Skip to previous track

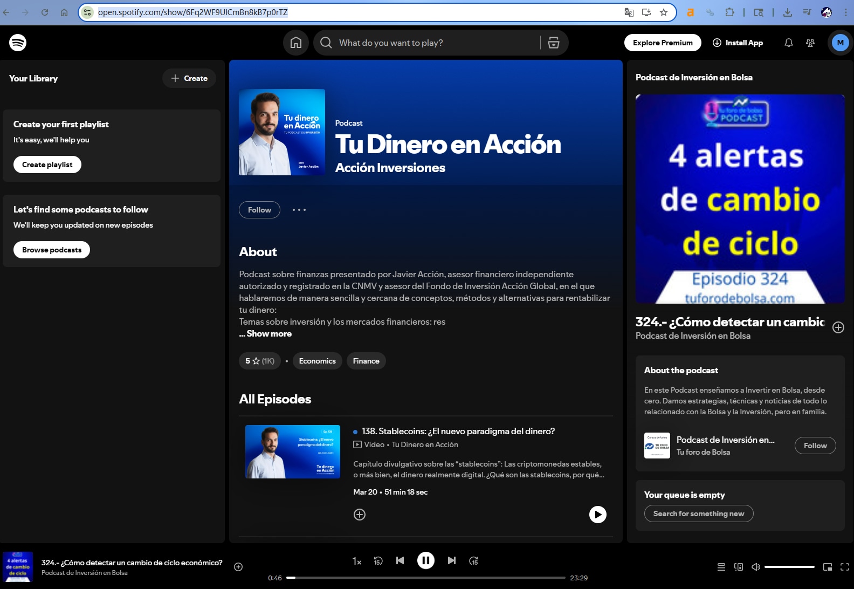(400, 561)
